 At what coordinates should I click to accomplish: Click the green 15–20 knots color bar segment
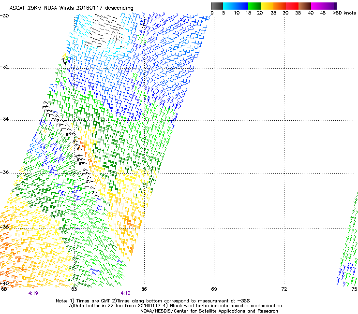254,6
